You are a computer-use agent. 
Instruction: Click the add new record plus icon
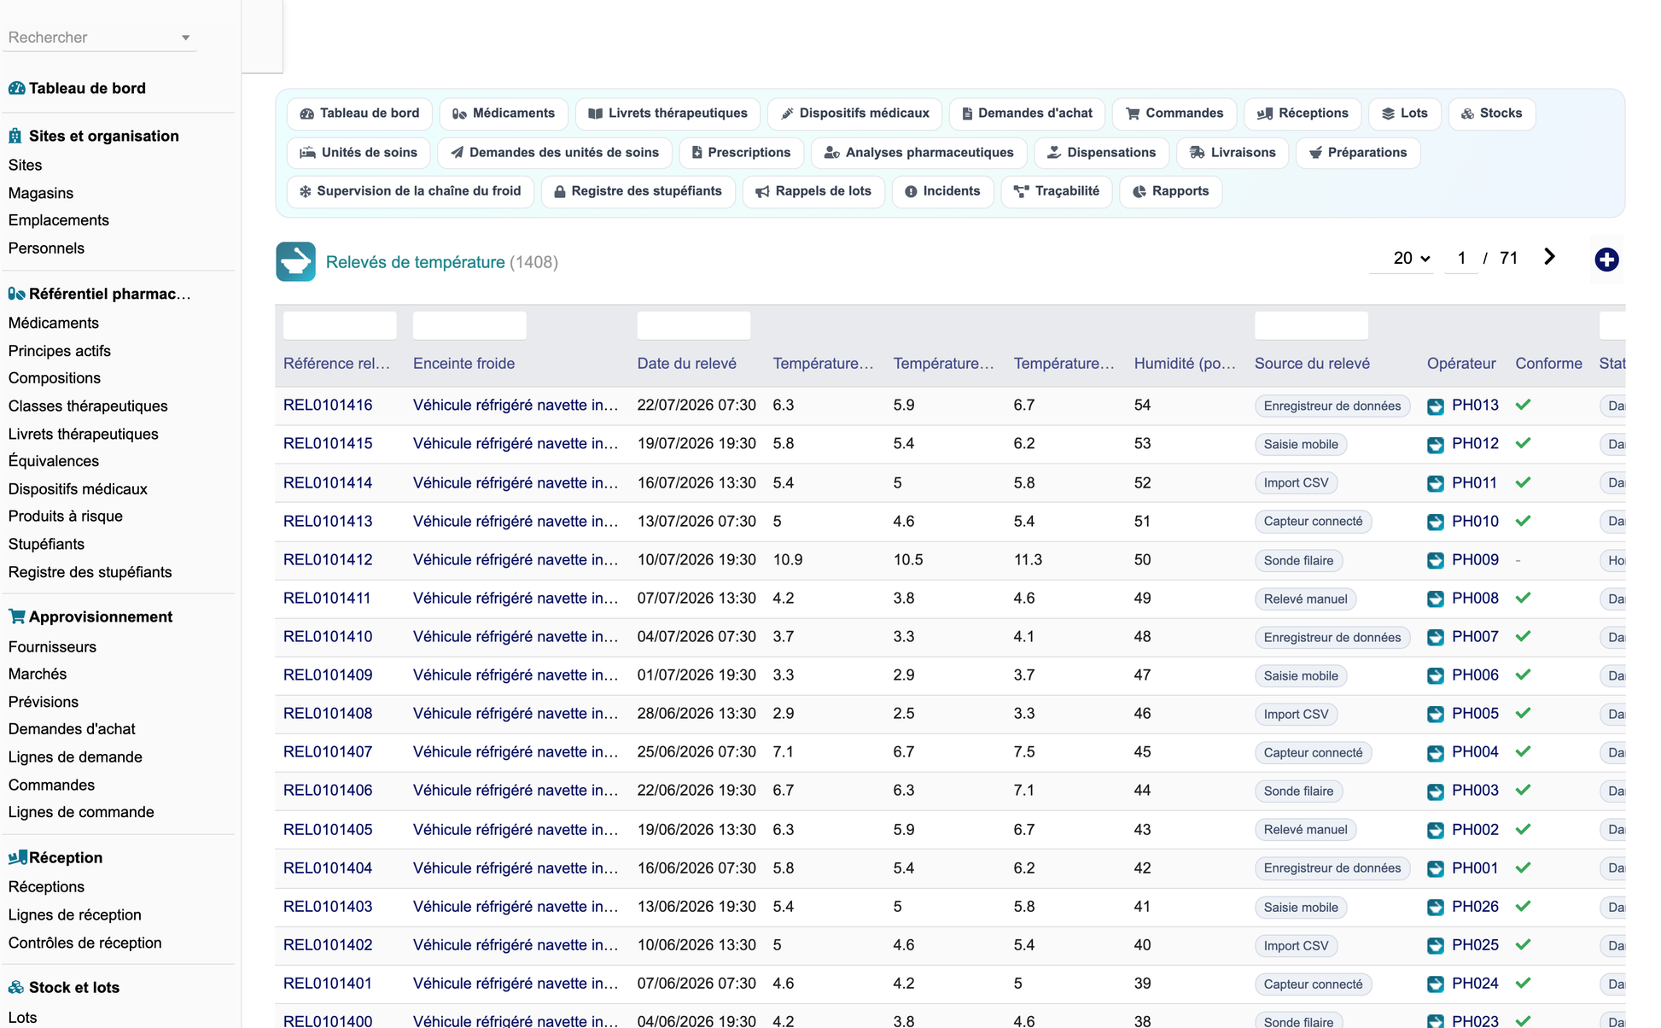(x=1606, y=260)
